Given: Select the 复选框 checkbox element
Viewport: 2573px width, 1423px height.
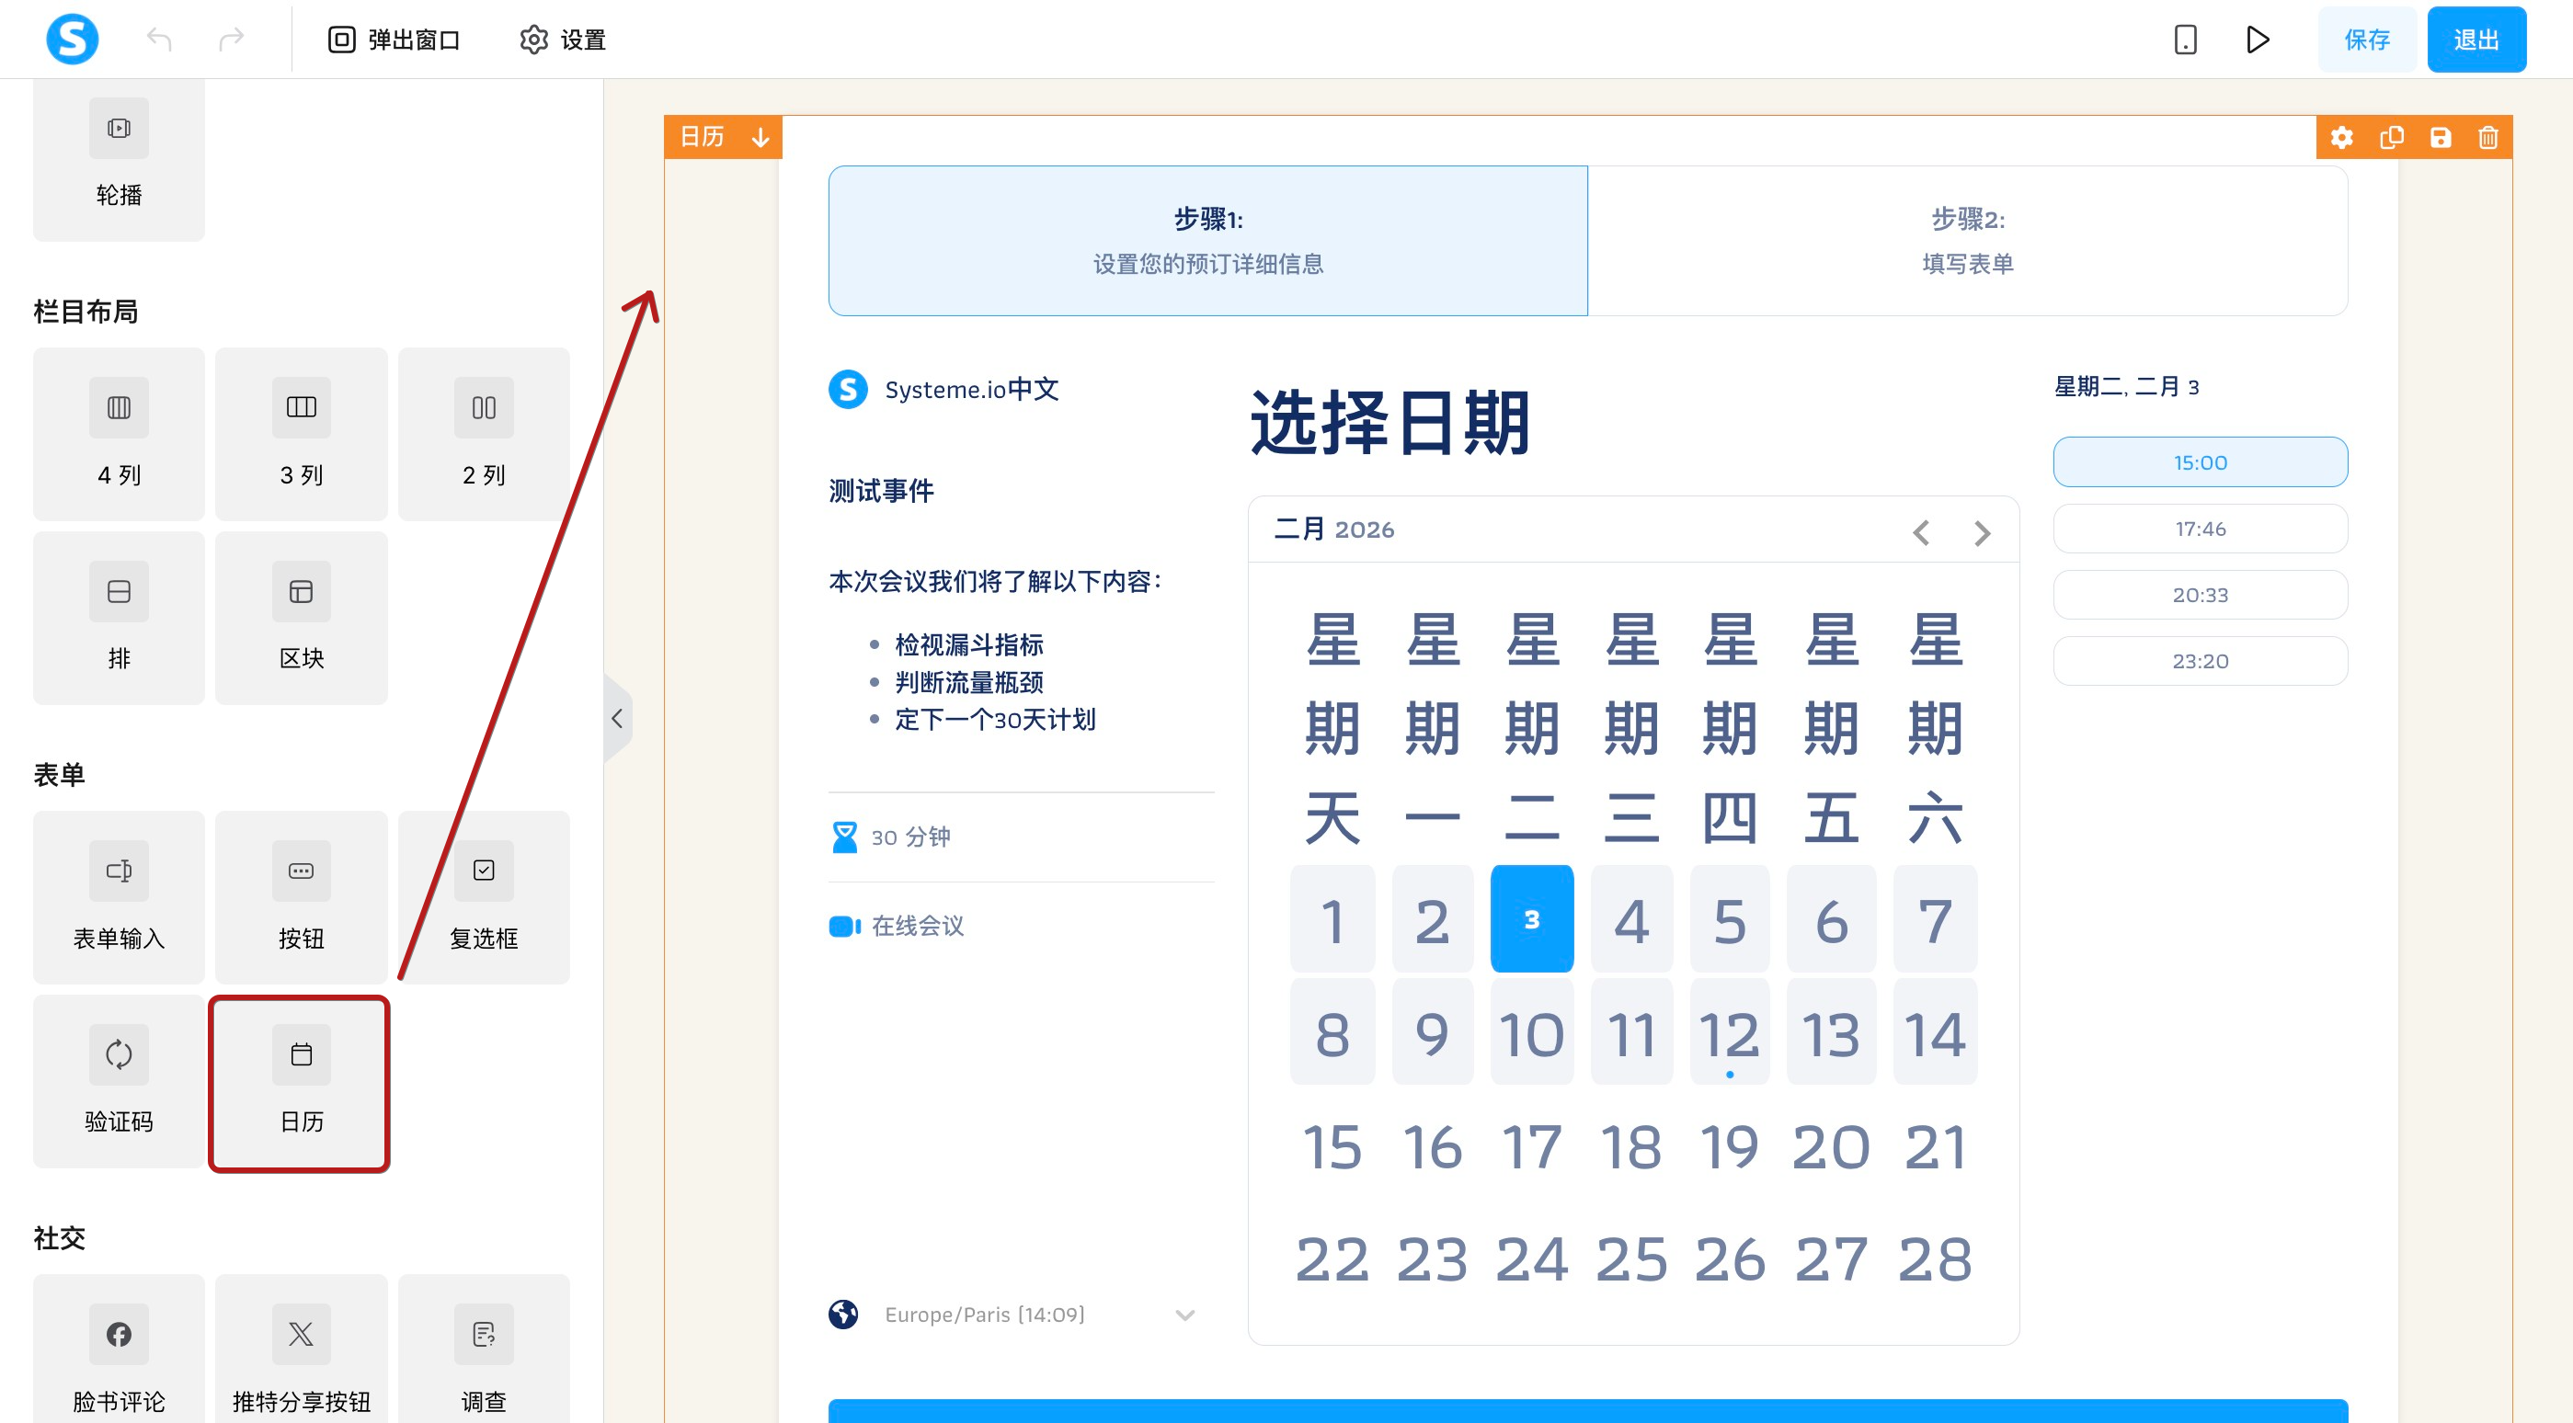Looking at the screenshot, I should [484, 897].
